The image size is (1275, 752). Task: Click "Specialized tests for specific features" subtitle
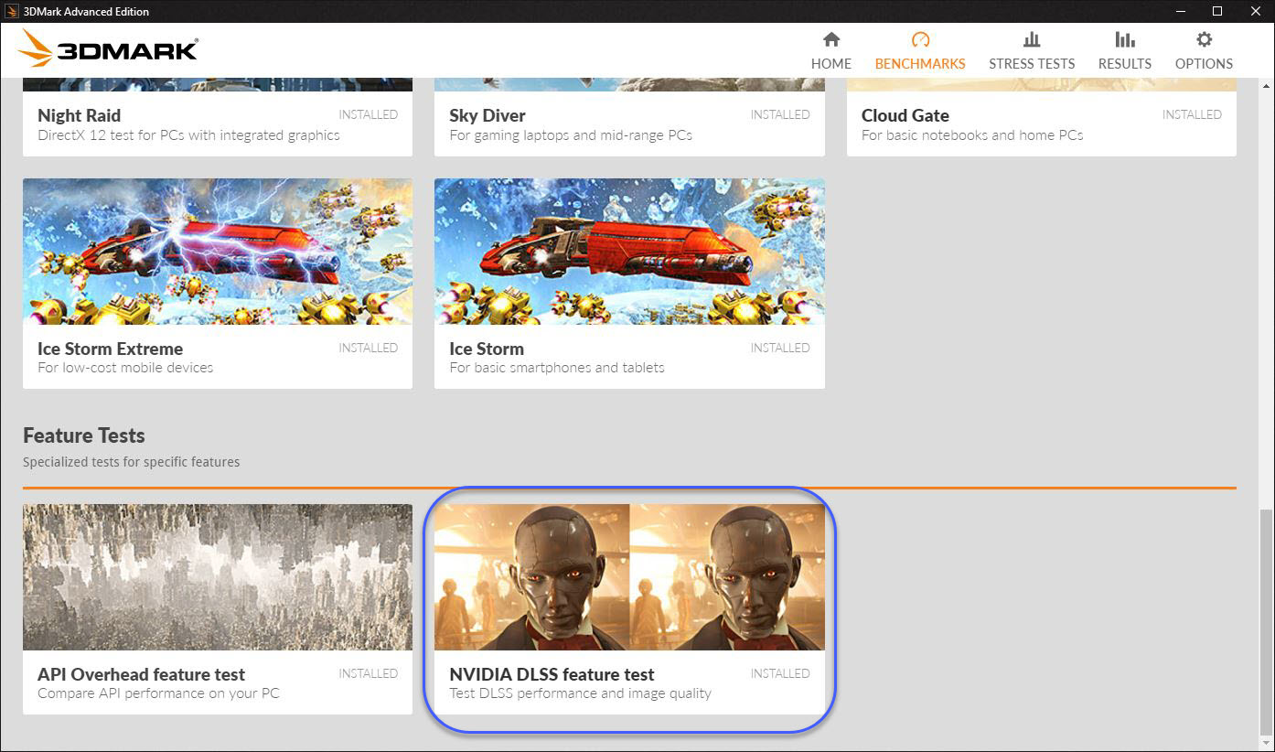pos(131,462)
